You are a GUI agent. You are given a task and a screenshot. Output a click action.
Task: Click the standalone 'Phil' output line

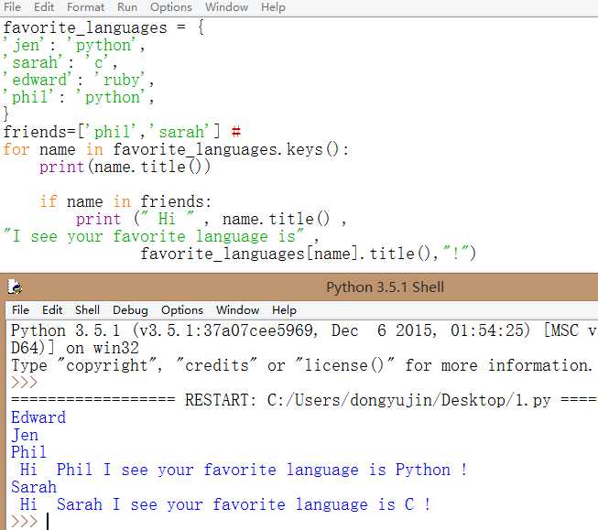tap(28, 452)
